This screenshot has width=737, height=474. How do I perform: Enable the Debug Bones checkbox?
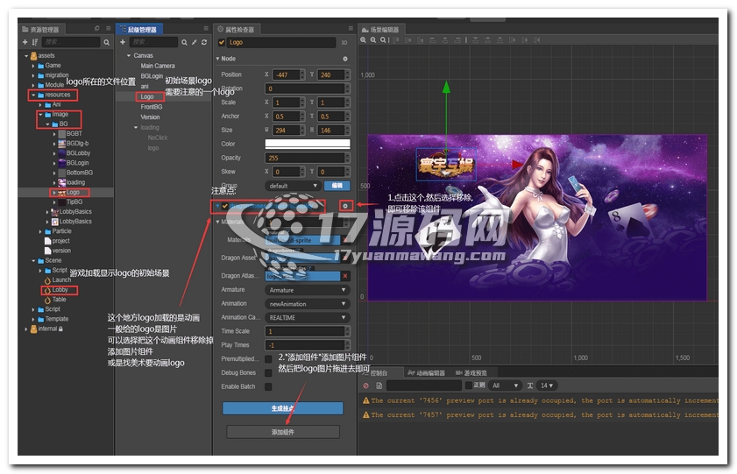tap(268, 373)
